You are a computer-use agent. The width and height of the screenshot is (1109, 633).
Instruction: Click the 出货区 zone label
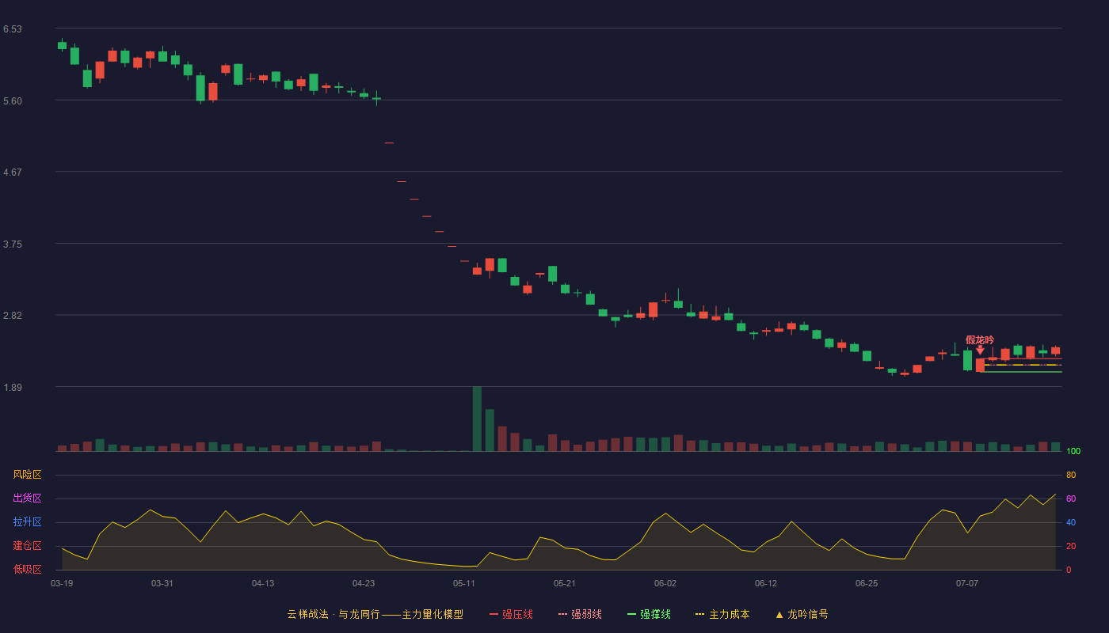[x=27, y=498]
